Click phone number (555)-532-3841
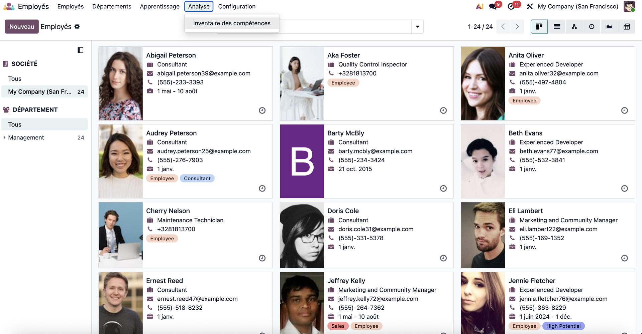 click(x=542, y=160)
